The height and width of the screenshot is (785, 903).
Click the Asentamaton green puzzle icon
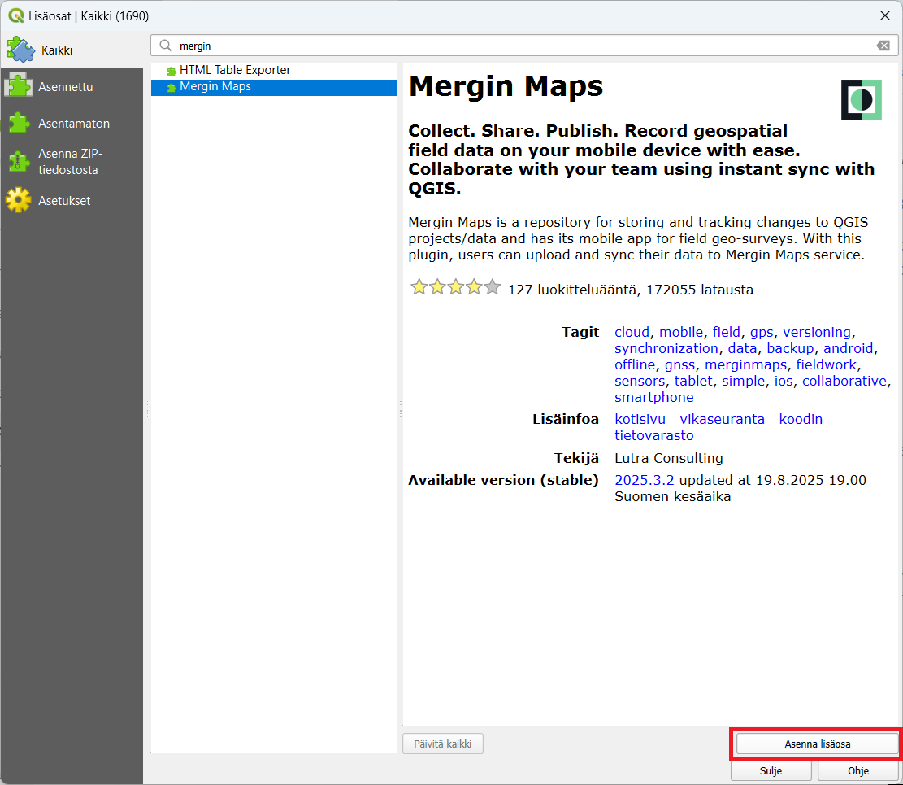point(19,123)
